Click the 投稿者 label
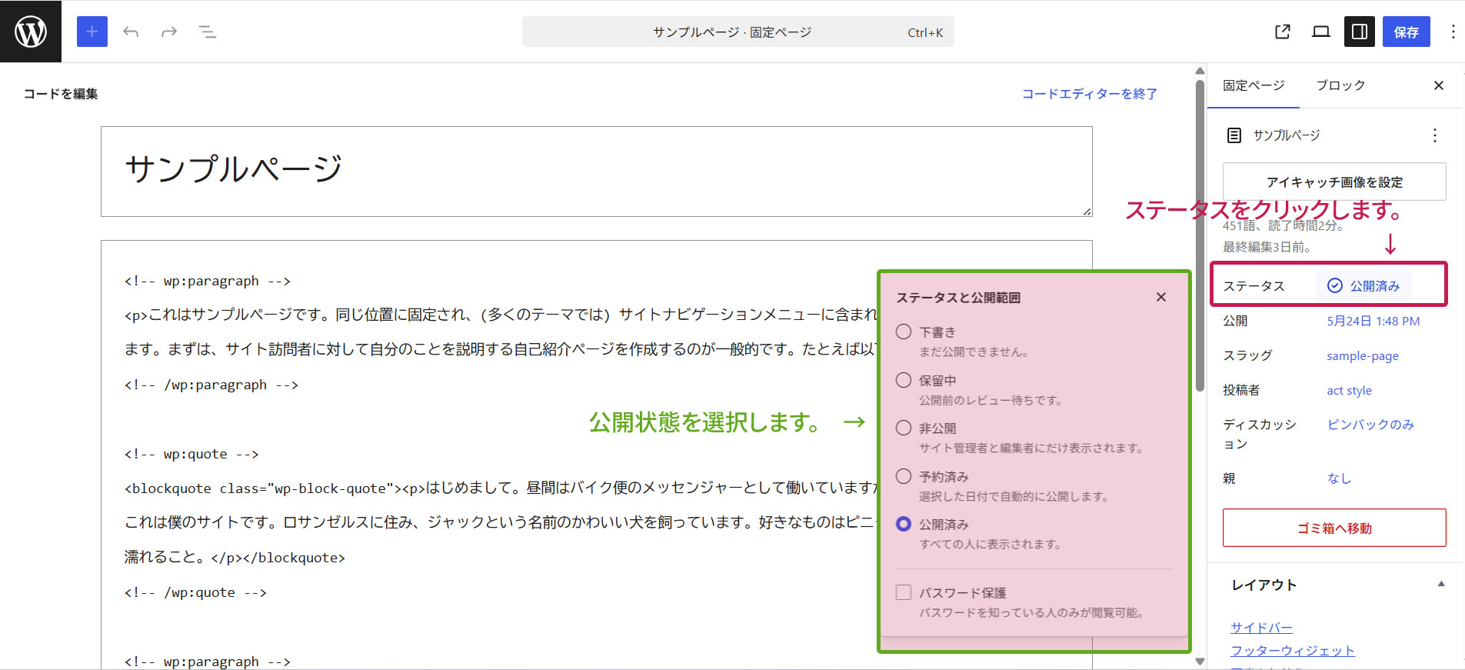Viewport: 1465px width, 670px height. [x=1241, y=390]
